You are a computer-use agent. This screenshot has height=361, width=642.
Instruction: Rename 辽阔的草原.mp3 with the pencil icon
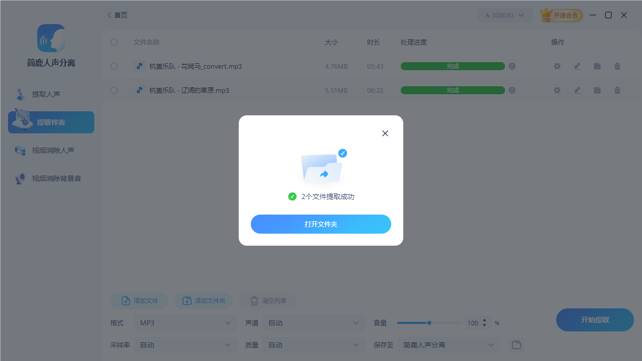(577, 90)
